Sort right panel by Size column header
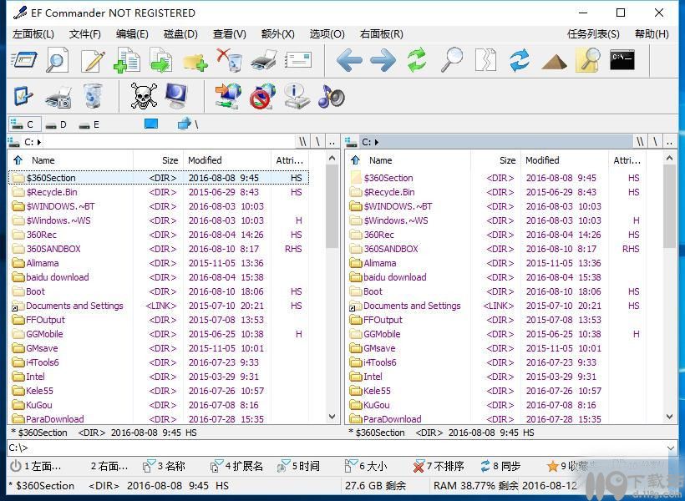 pyautogui.click(x=496, y=160)
